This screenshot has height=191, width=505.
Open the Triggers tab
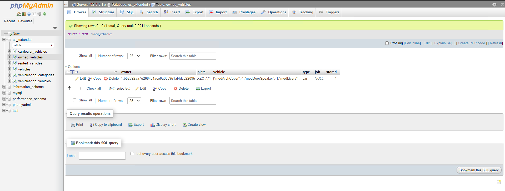pyautogui.click(x=329, y=12)
